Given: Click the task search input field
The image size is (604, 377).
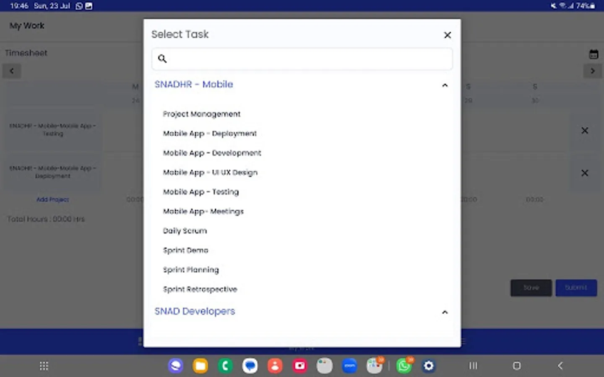Looking at the screenshot, I should pos(302,59).
